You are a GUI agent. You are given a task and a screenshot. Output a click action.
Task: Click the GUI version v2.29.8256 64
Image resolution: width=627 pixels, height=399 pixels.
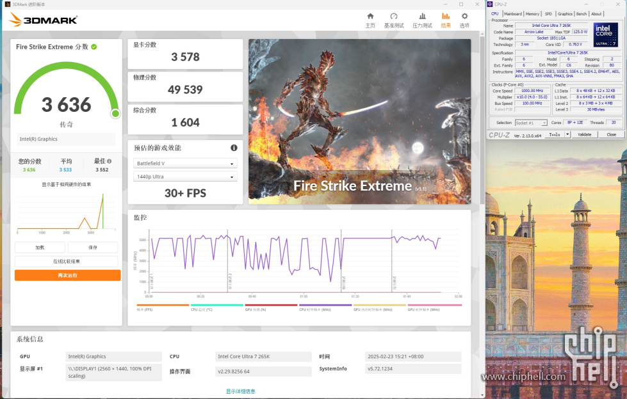pyautogui.click(x=263, y=372)
